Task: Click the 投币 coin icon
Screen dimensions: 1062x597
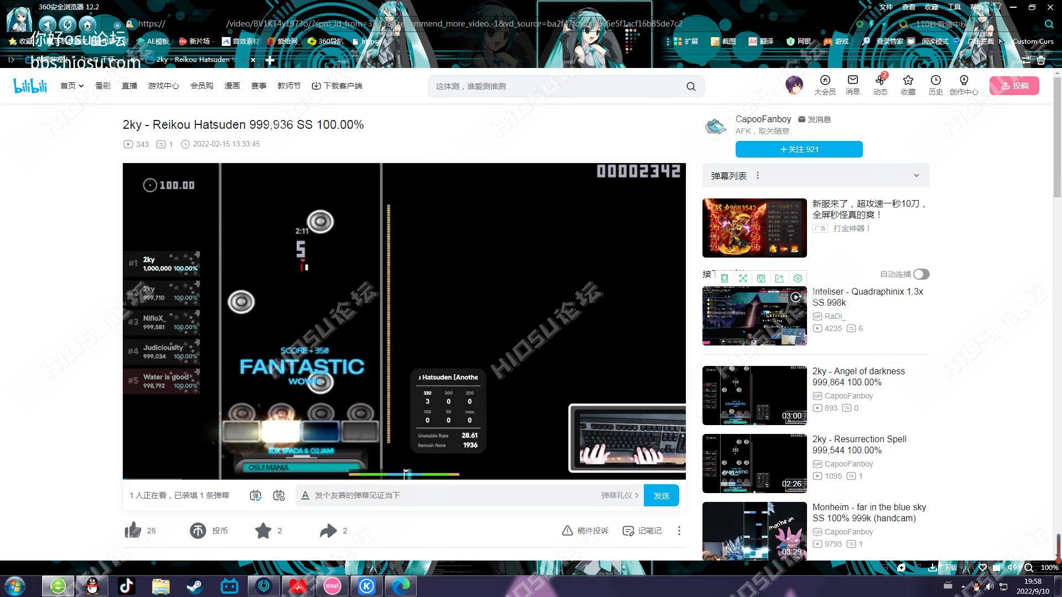Action: [197, 531]
